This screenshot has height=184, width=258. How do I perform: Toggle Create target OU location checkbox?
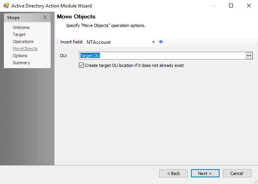81,65
